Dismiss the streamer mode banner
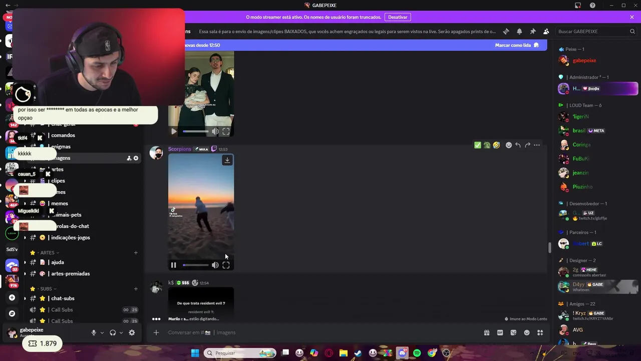 point(632,17)
